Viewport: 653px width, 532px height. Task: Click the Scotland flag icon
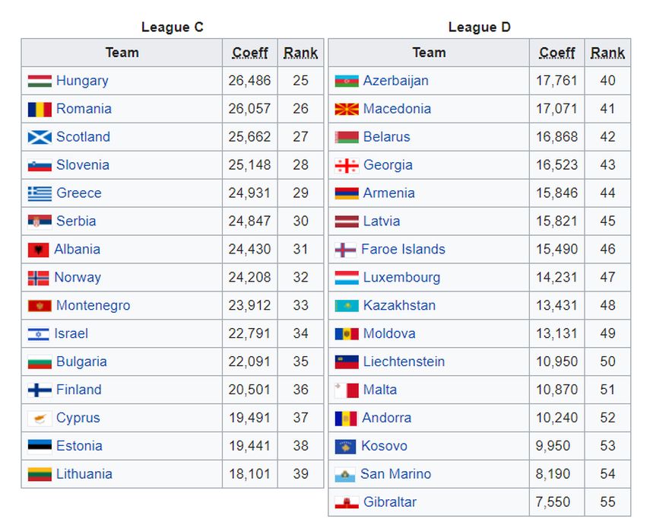40,137
